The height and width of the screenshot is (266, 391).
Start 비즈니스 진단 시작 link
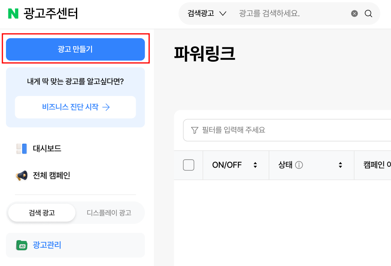[x=75, y=107]
